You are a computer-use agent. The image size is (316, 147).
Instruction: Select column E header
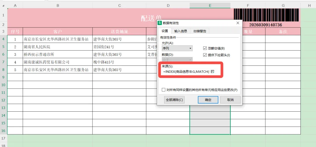click(x=210, y=6)
